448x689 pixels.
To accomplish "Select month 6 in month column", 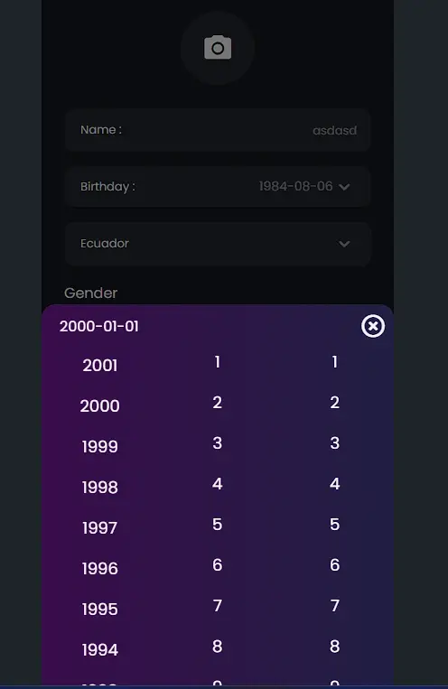I will pos(217,565).
